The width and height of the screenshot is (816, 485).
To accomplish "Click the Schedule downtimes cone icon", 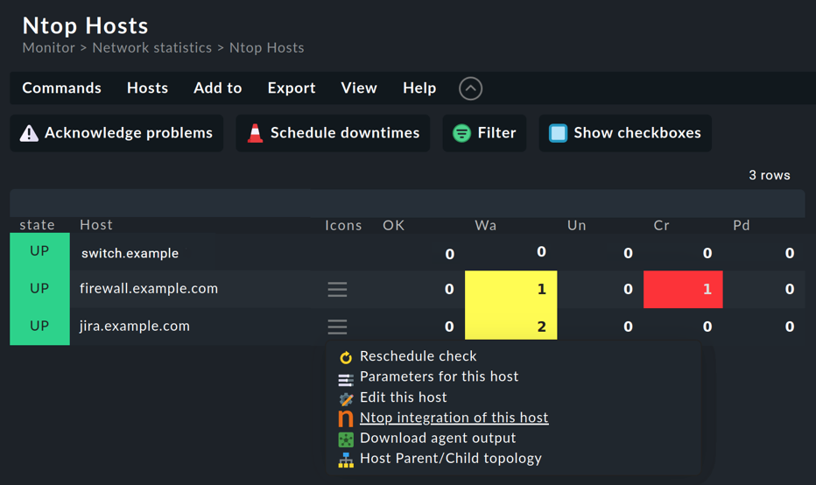I will pyautogui.click(x=255, y=133).
